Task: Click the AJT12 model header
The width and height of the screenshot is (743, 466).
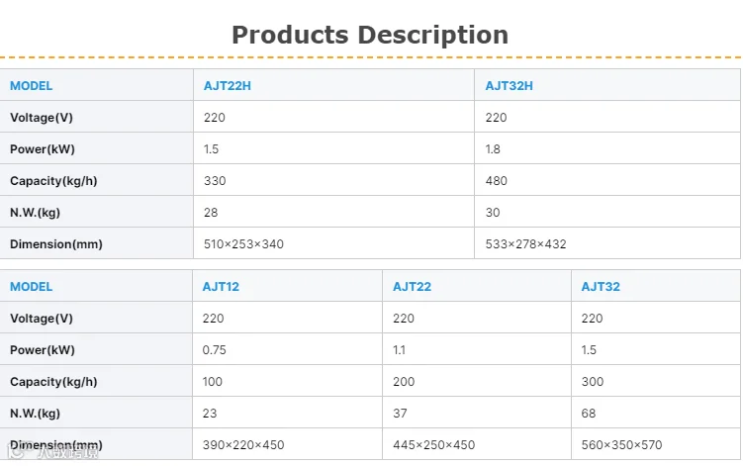Action: click(x=221, y=287)
